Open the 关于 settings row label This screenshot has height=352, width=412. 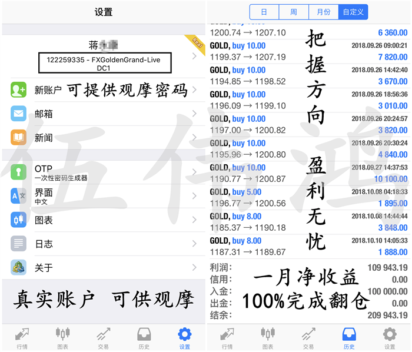[44, 268]
